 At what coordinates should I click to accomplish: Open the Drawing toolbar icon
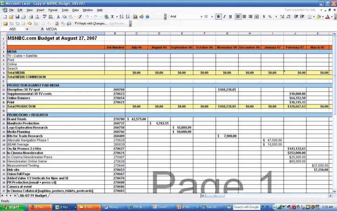141,16
